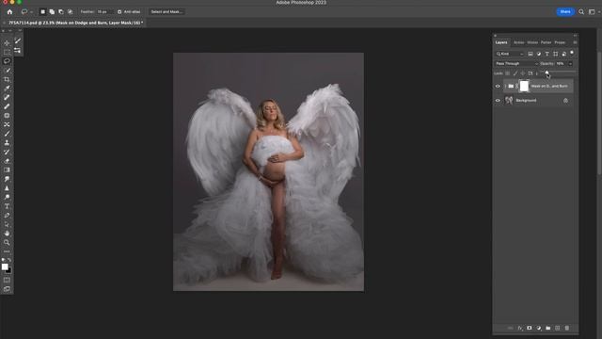Delete layer with trash icon
This screenshot has width=602, height=339.
pos(567,328)
